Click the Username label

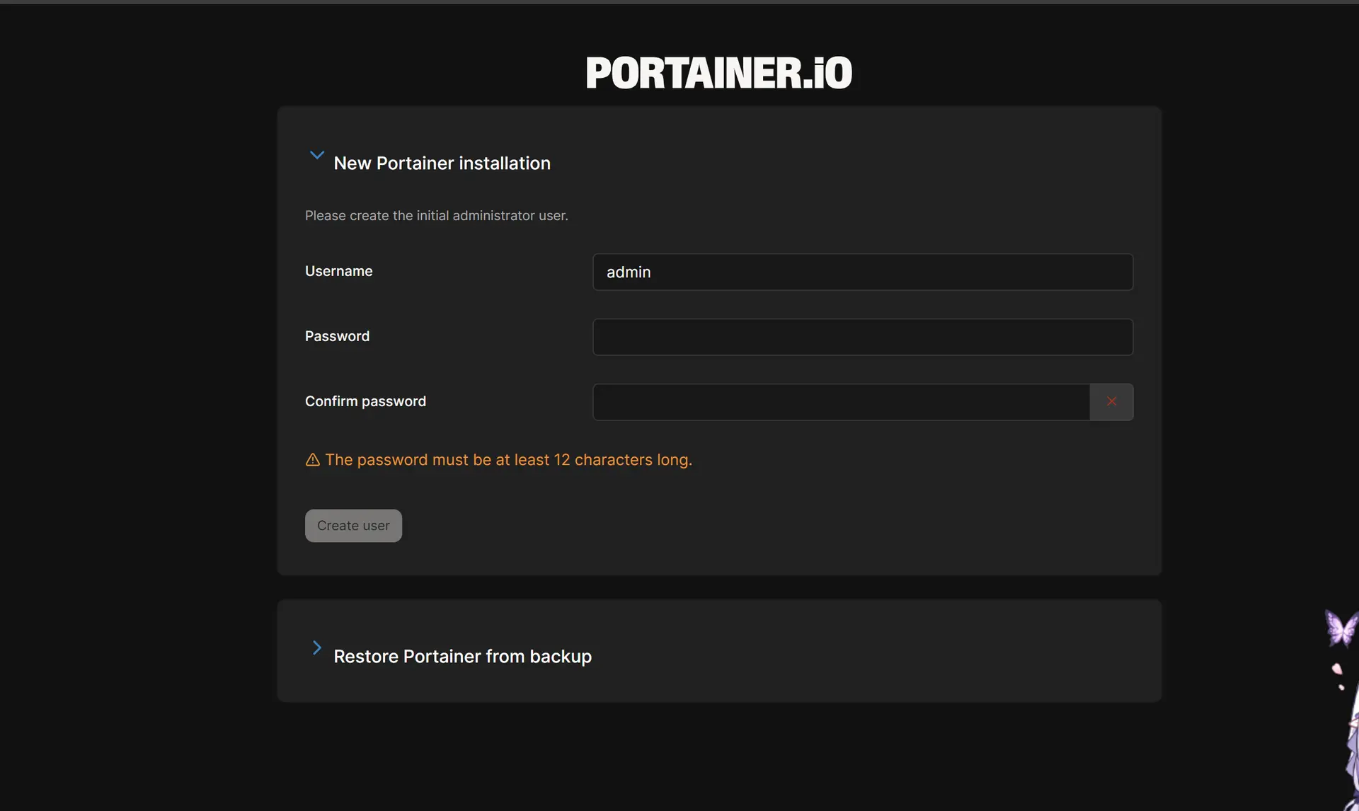[338, 271]
